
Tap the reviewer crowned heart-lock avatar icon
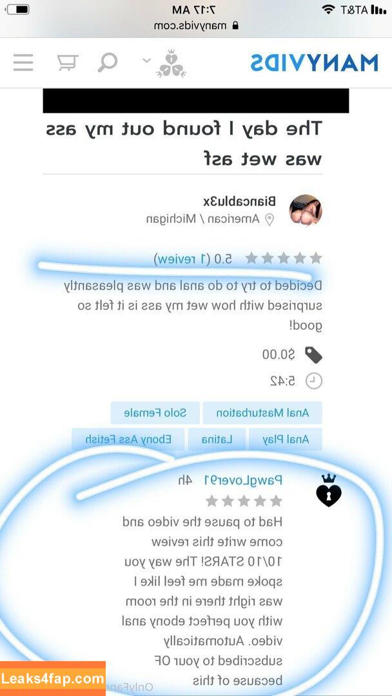click(329, 490)
